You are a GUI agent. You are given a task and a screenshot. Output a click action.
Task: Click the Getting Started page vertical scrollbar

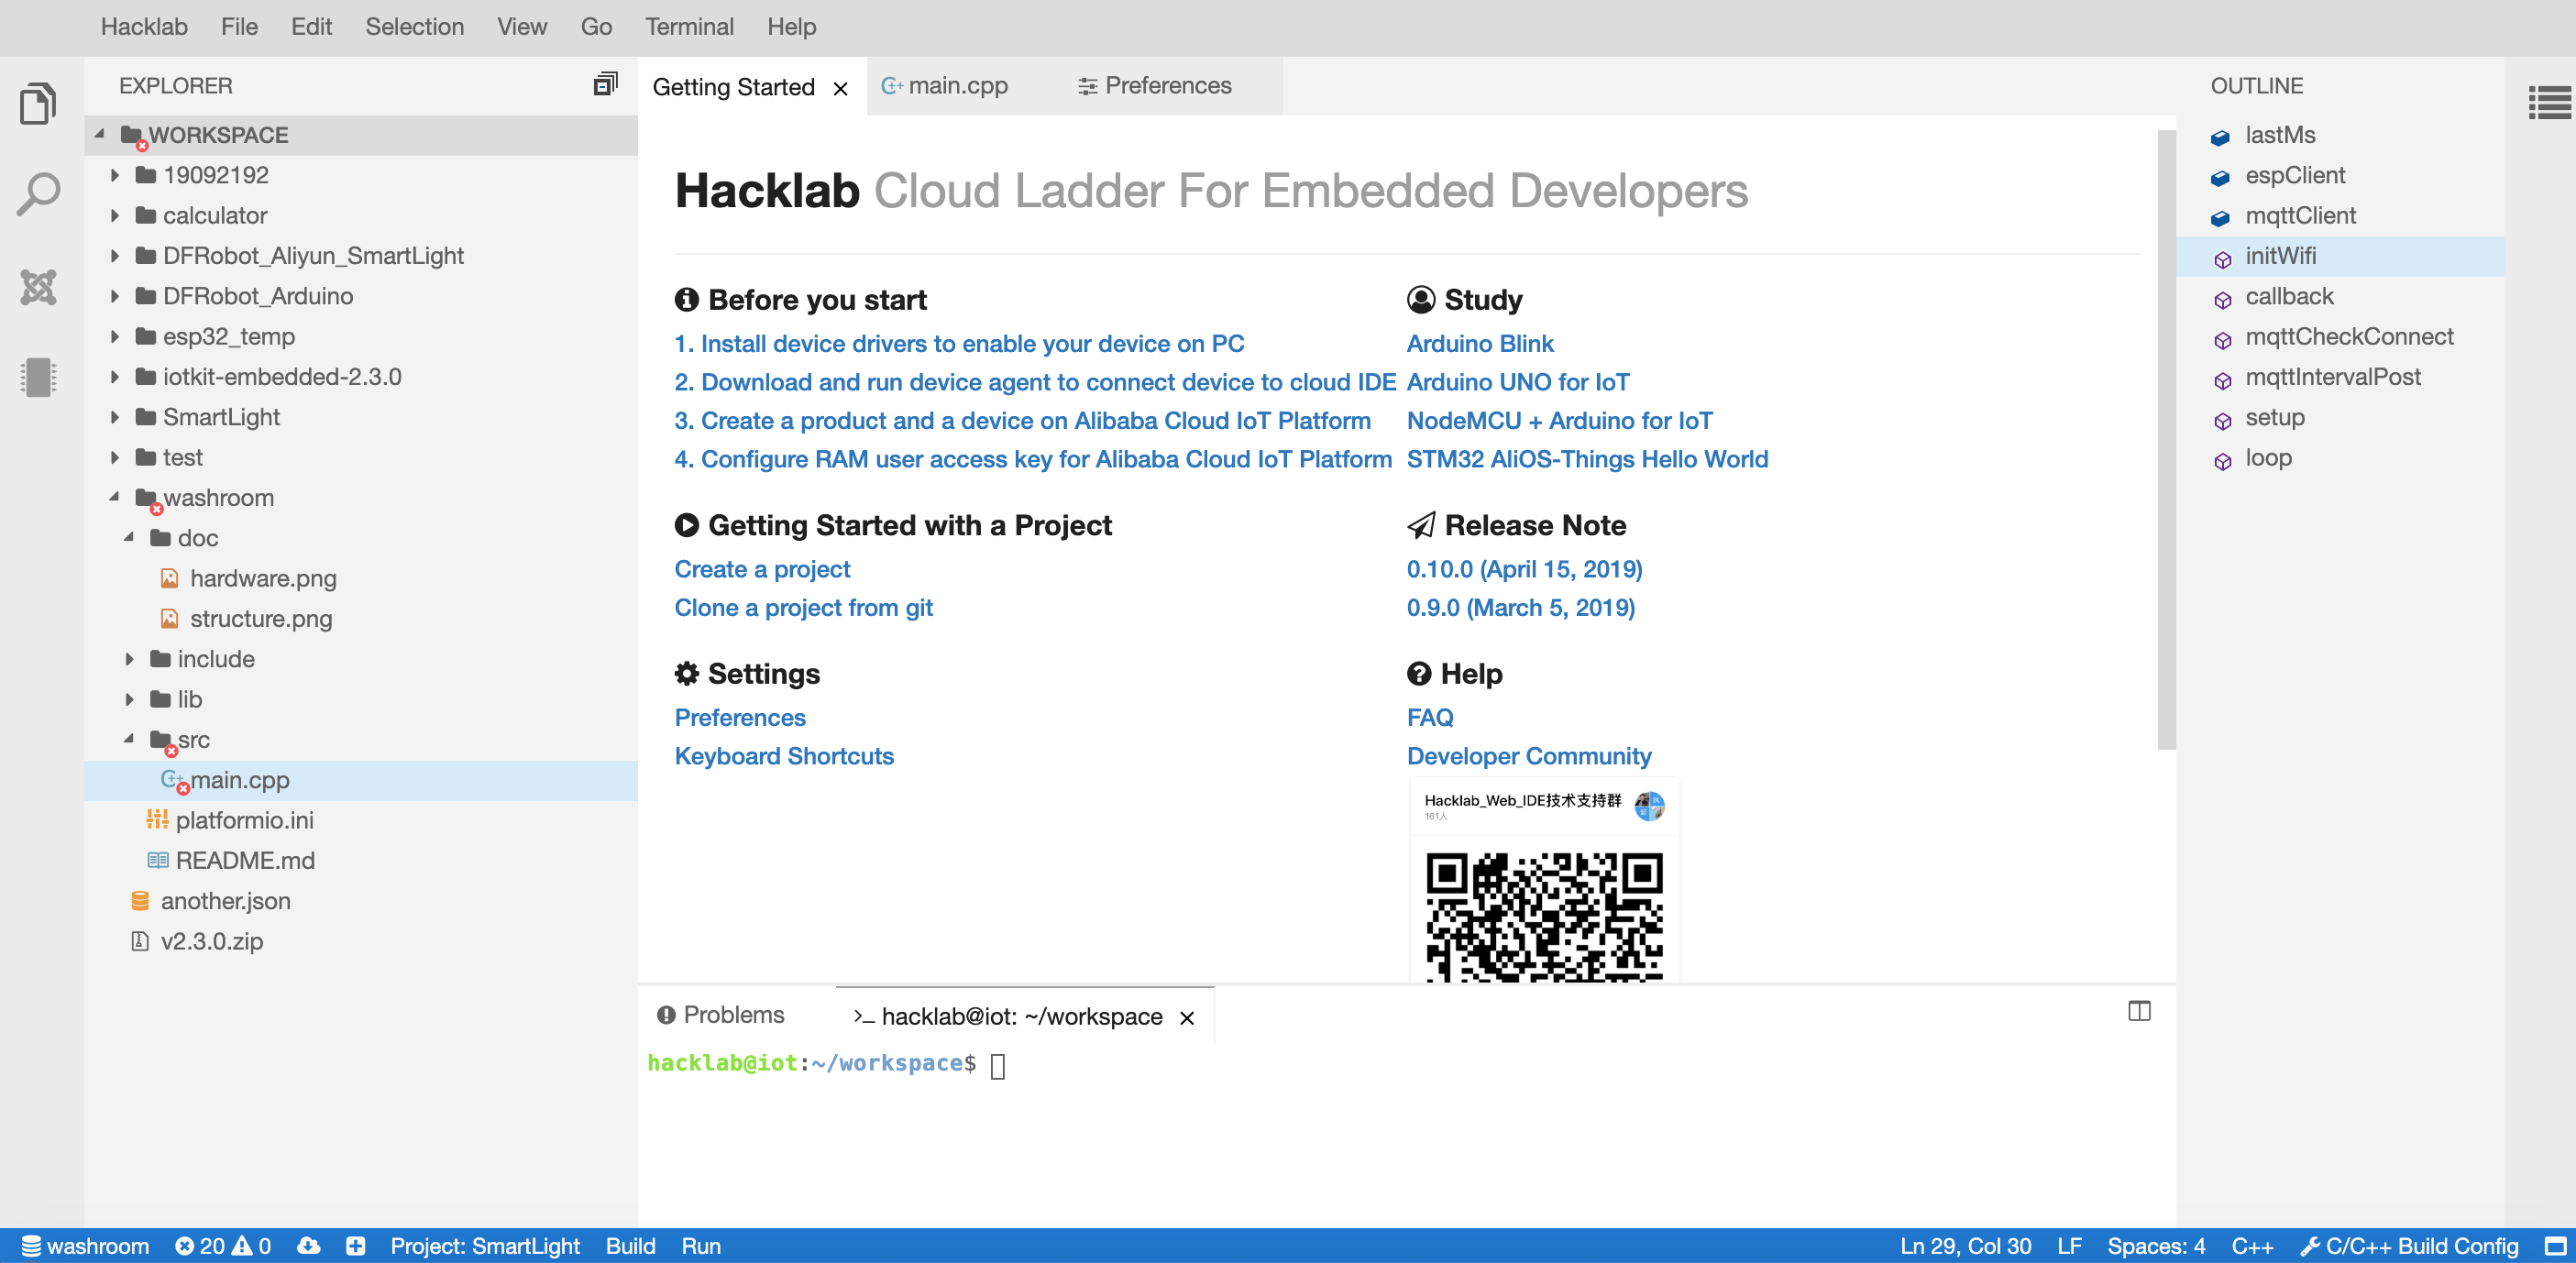(2166, 440)
